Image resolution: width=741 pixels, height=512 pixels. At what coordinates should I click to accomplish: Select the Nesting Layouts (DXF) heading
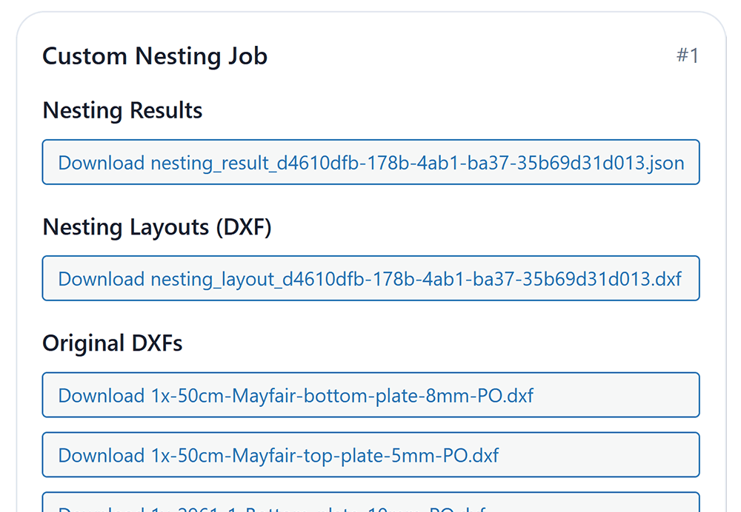point(157,227)
